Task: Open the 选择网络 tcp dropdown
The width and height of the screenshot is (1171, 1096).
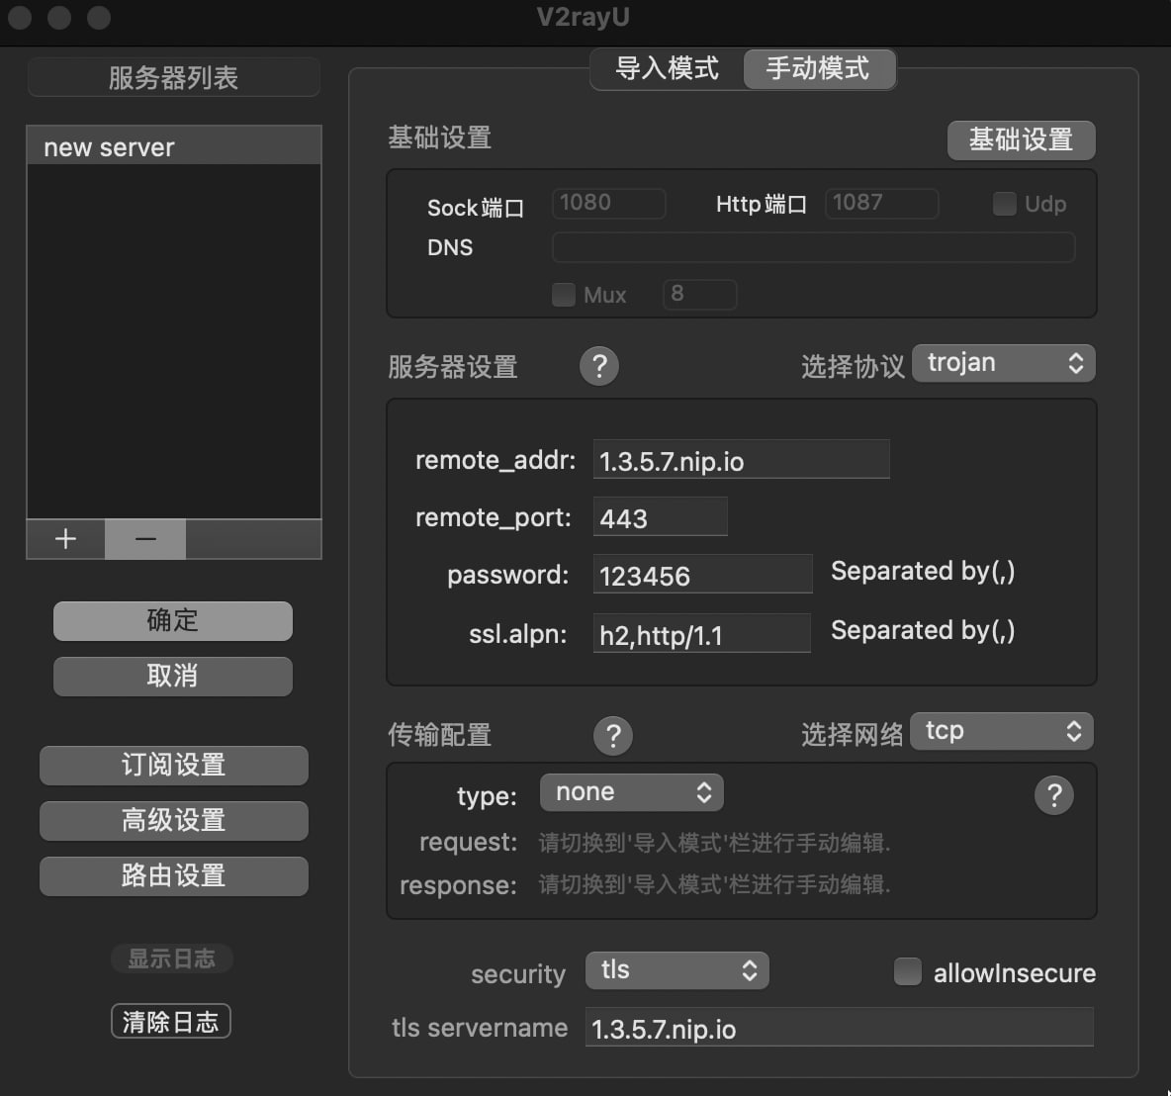Action: (x=1002, y=731)
